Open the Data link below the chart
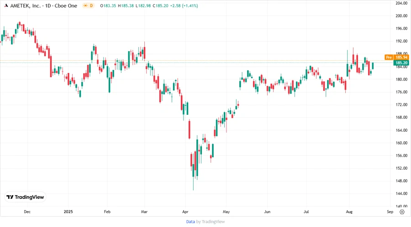This screenshot has height=227, width=411. coord(190,222)
